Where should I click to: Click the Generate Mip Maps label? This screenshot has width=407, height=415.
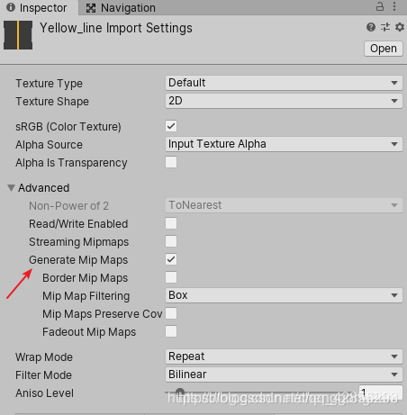pos(78,260)
